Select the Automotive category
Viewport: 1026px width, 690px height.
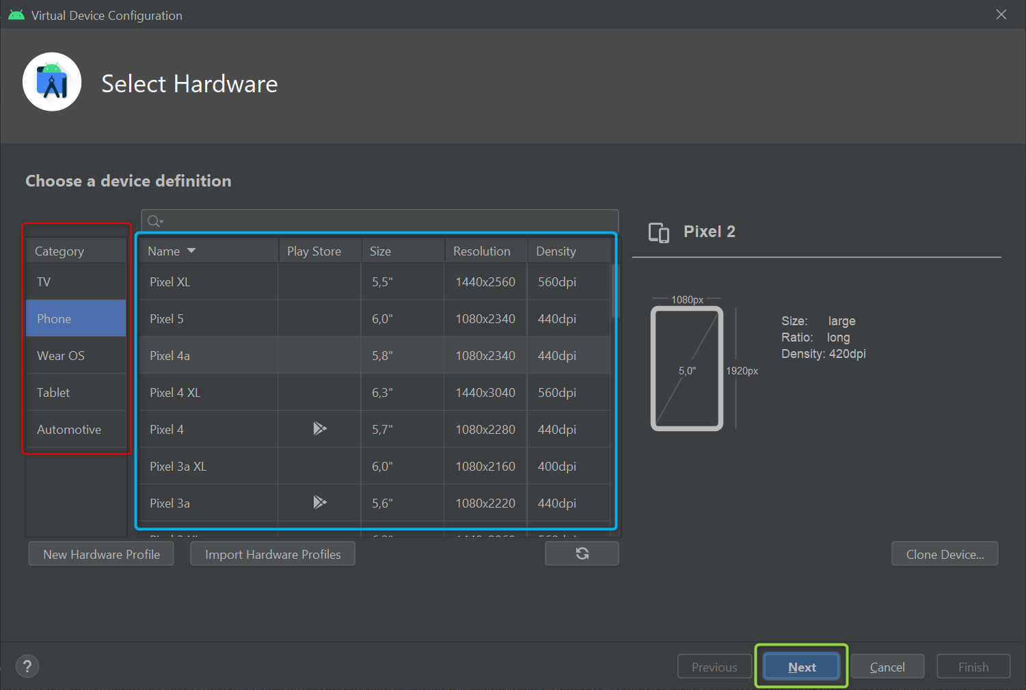pos(76,429)
